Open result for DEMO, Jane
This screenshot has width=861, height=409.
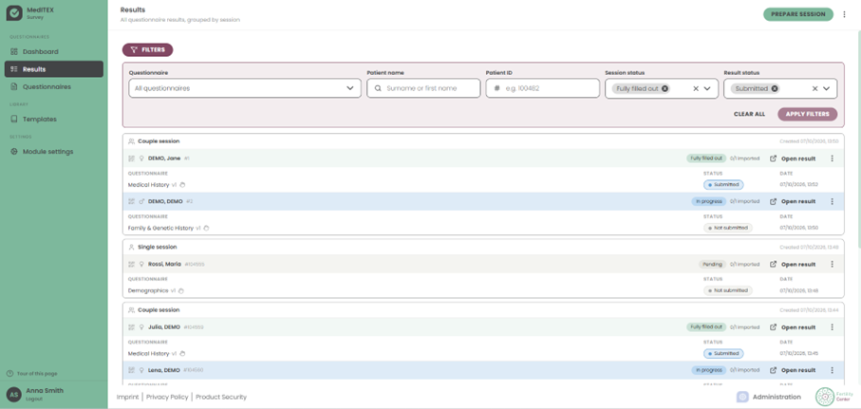pos(793,158)
